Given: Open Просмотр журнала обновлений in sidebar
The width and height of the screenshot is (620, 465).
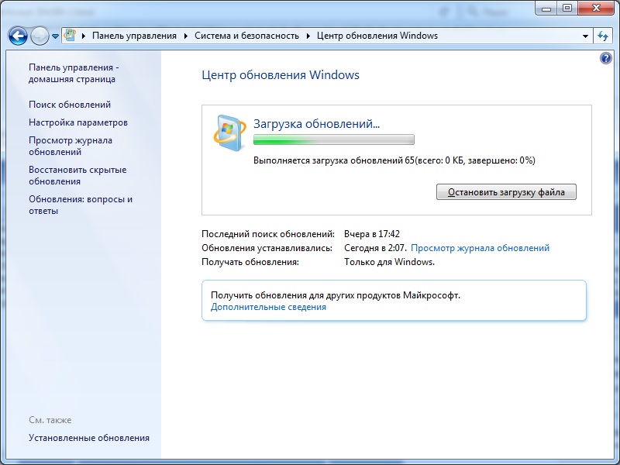Looking at the screenshot, I should click(71, 146).
